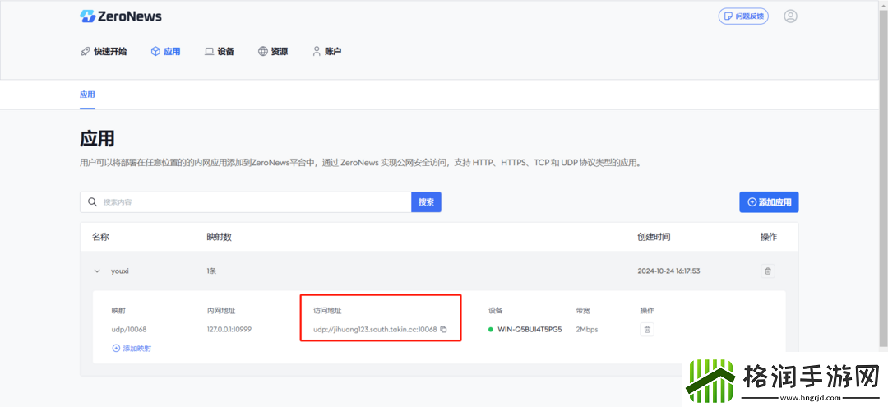Click the 搜索 button
This screenshot has height=407, width=888.
[426, 202]
